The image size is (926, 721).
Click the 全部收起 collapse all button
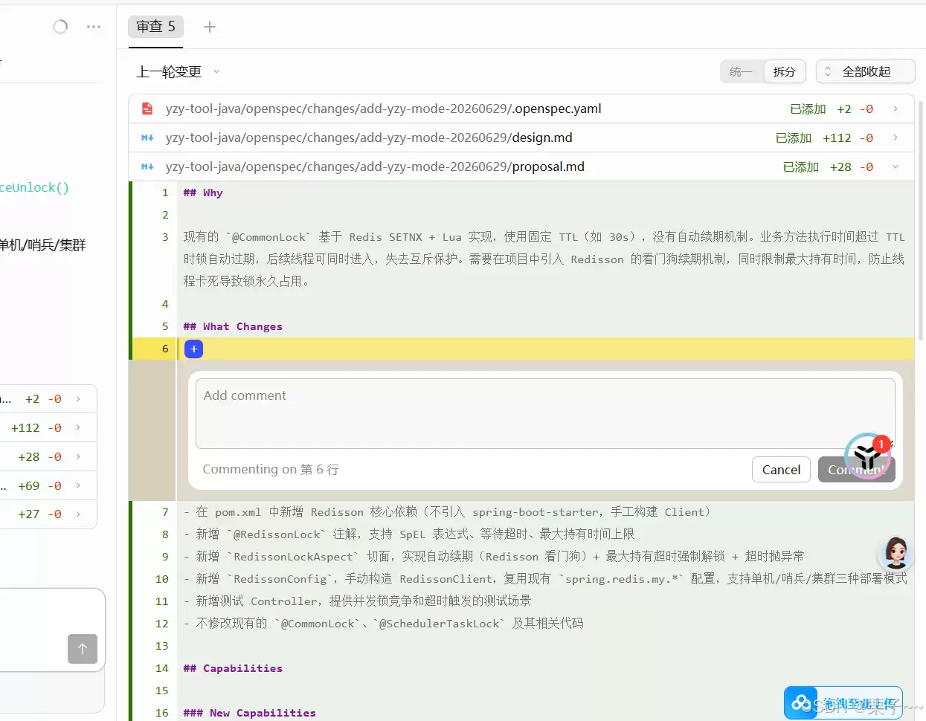point(866,71)
